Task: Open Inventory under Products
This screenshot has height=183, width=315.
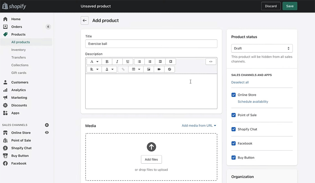Action: coord(19,50)
